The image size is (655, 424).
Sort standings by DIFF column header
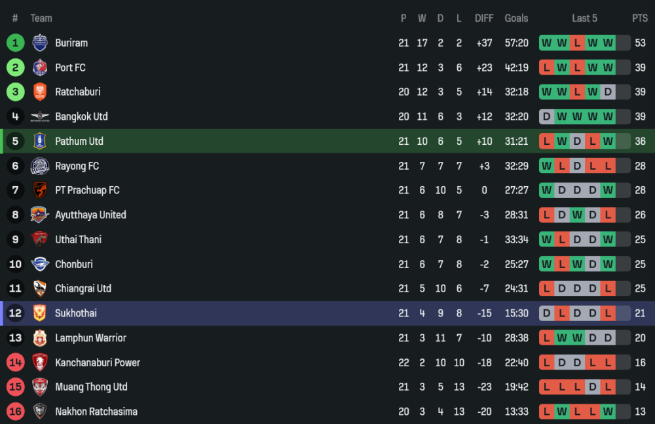(x=484, y=18)
